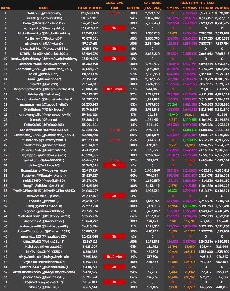Select player jasefbratan (@jasefbratan)
This screenshot has height=291, width=230.
coord(44,145)
